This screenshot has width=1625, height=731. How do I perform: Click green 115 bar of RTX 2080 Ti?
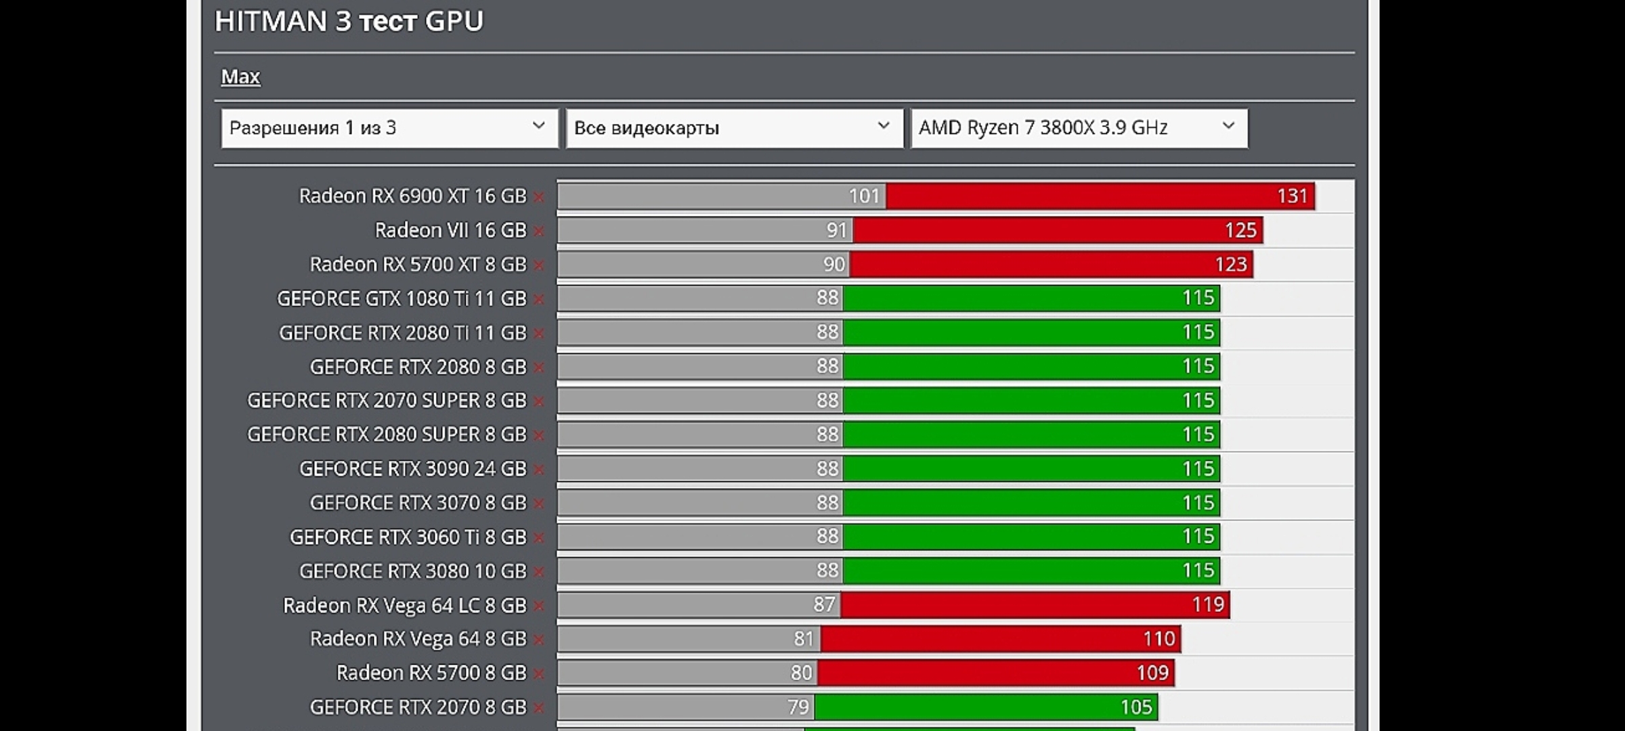click(1031, 332)
